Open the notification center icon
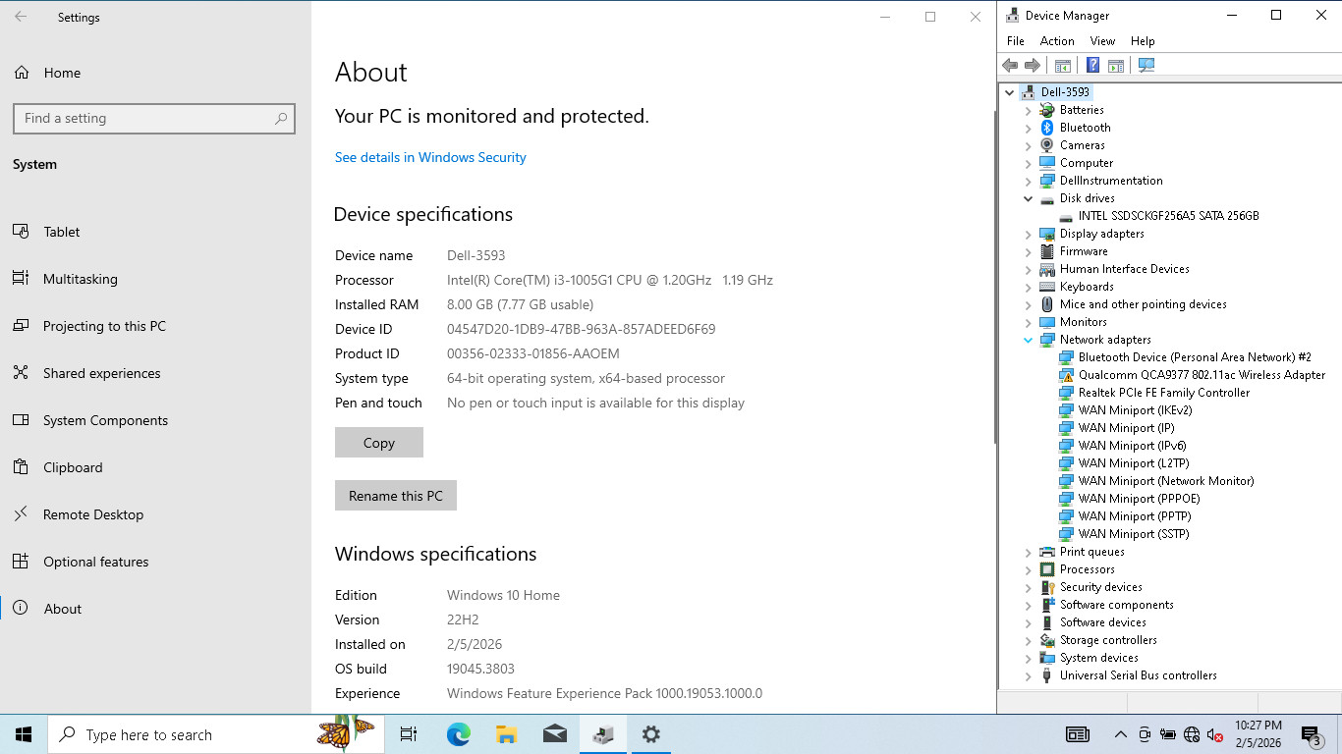1342x754 pixels. tap(1311, 734)
